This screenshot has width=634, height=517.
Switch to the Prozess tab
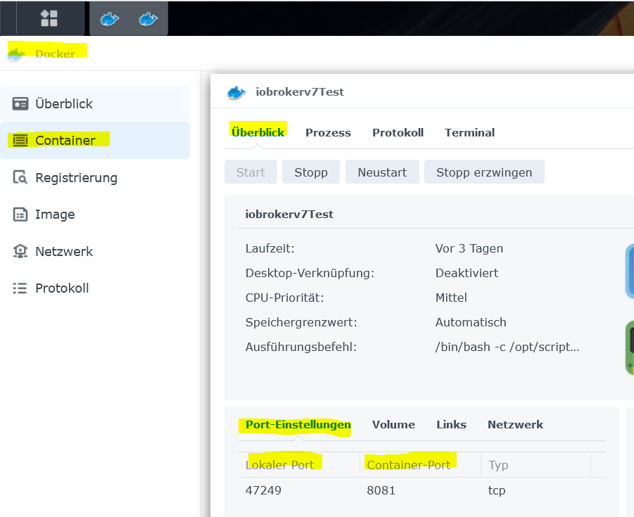pos(328,132)
